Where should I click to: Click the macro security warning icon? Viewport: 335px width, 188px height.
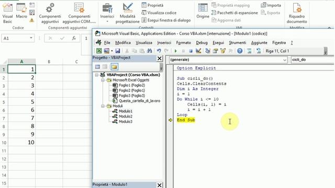pos(32,20)
